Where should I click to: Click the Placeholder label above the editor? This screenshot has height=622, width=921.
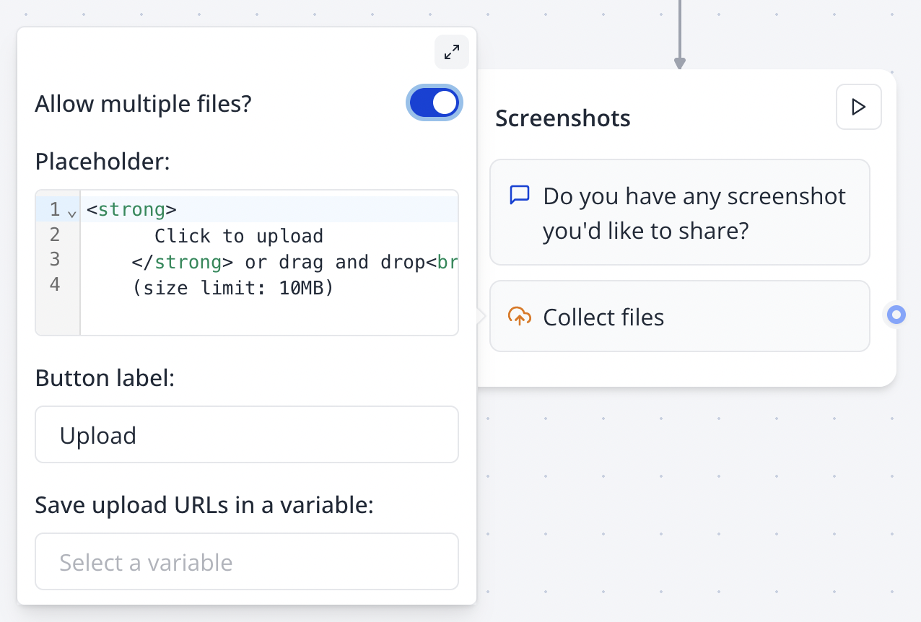(x=102, y=162)
